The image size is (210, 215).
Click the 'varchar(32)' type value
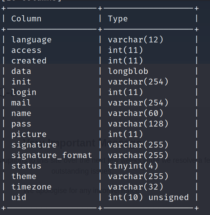(x=135, y=187)
